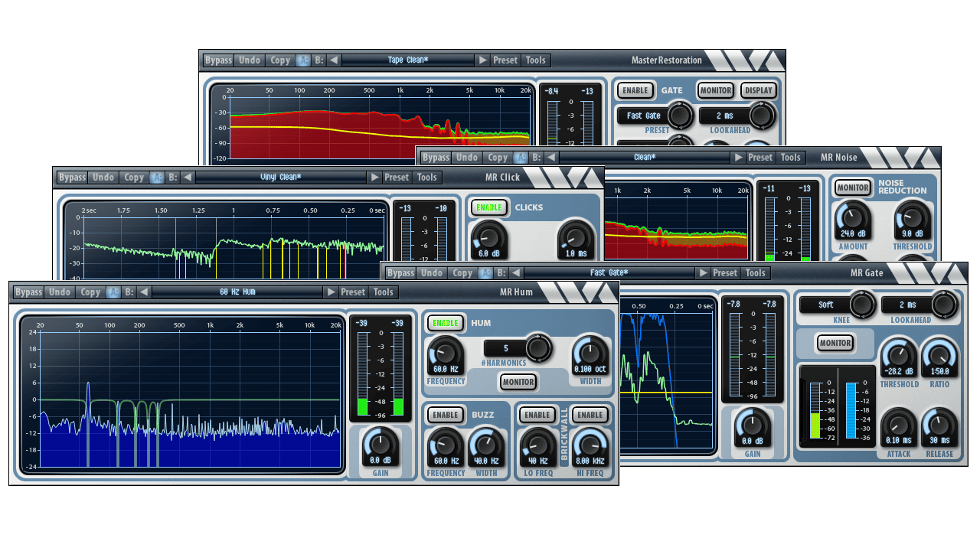The width and height of the screenshot is (980, 551).
Task: Click next preset arrow in MasterRestoration
Action: [x=482, y=60]
